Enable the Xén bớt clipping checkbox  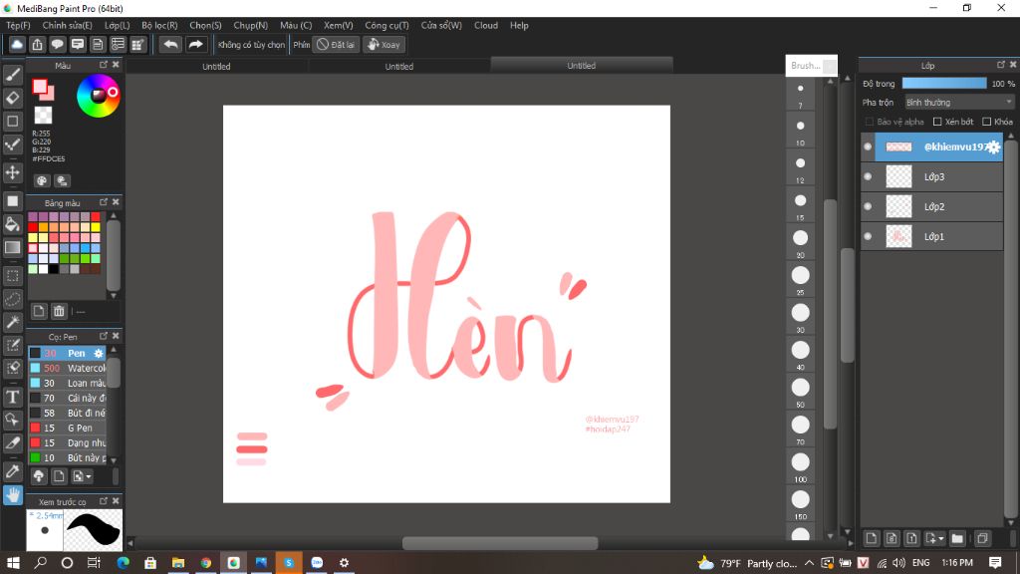point(937,122)
